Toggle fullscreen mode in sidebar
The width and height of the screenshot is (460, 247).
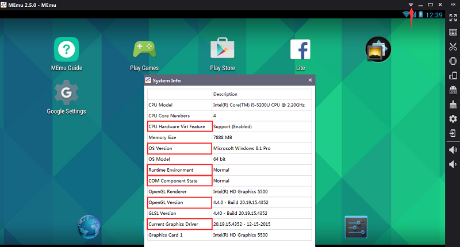click(x=453, y=18)
